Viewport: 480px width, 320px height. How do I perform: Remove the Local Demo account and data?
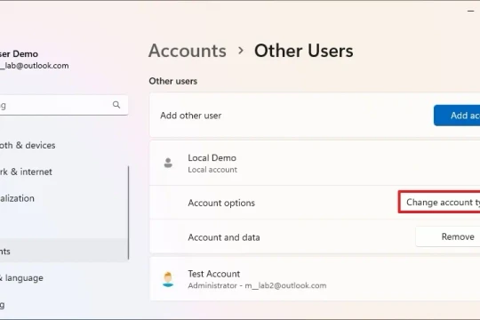coord(448,236)
